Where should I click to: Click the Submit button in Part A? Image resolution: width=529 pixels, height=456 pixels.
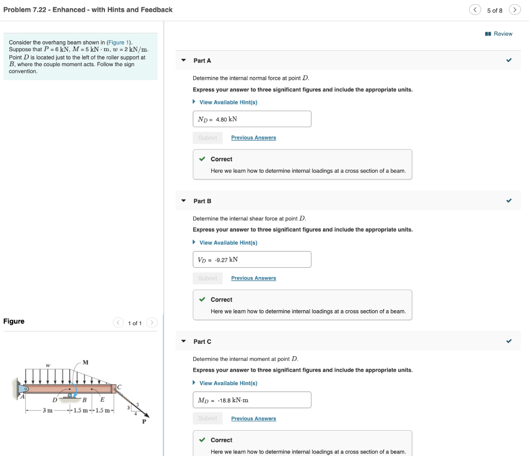[208, 138]
